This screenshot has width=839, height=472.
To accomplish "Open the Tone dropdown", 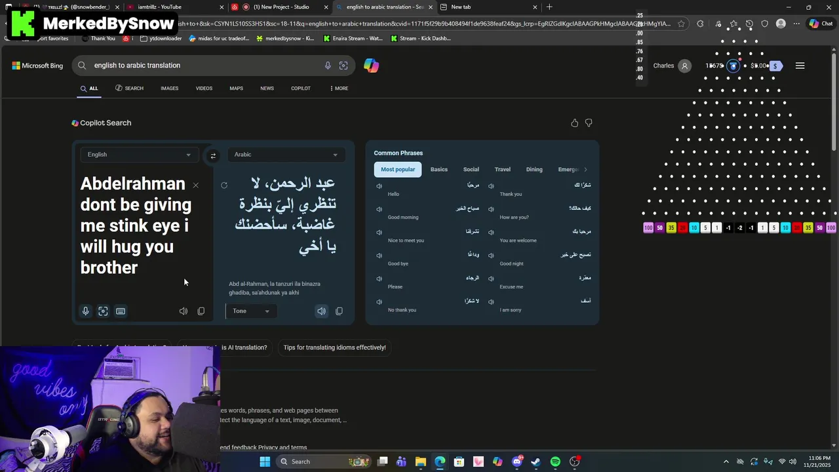I will 251,311.
